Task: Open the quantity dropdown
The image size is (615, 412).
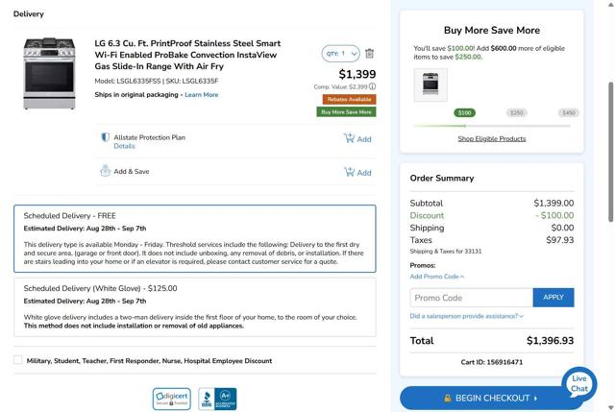Action: click(341, 54)
